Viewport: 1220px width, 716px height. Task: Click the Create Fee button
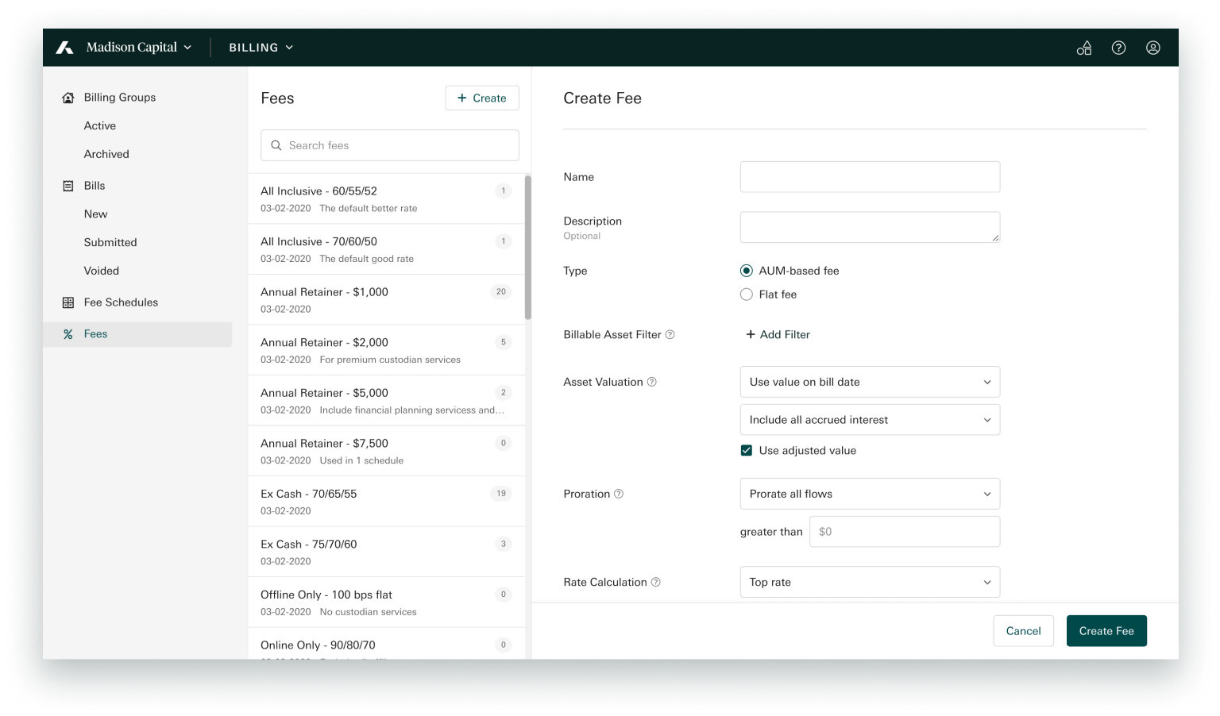[x=1106, y=630]
